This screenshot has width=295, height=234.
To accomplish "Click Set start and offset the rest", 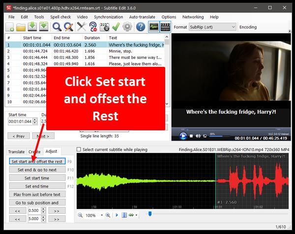I will [x=37, y=161].
